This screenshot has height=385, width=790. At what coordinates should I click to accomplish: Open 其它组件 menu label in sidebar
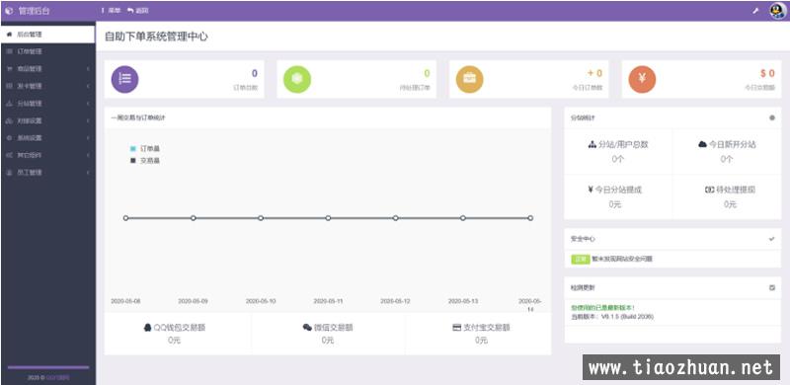[30, 155]
